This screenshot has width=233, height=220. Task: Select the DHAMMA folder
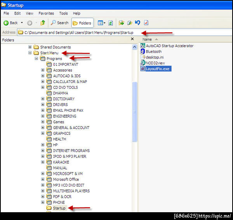pos(57,93)
